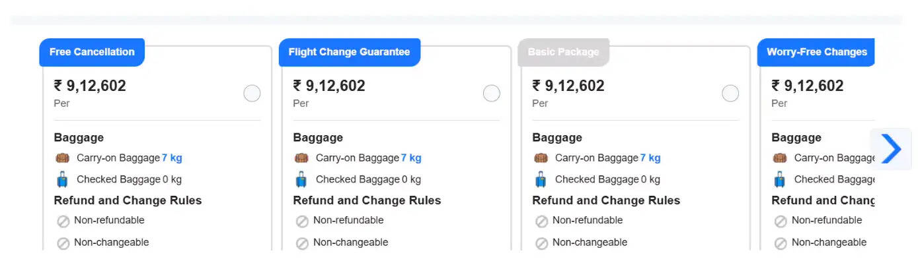This screenshot has width=918, height=265.
Task: Click the carry-on bag icon in Free Cancellation card
Action: [x=62, y=158]
